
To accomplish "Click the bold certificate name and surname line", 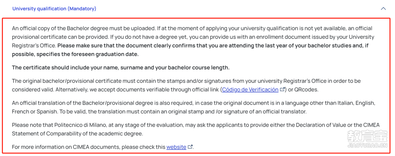I will (121, 68).
